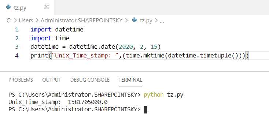
Task: Click line number 2 in gutter
Action: (x=16, y=38)
